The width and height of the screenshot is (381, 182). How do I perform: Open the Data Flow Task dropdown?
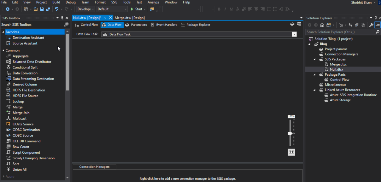294,34
